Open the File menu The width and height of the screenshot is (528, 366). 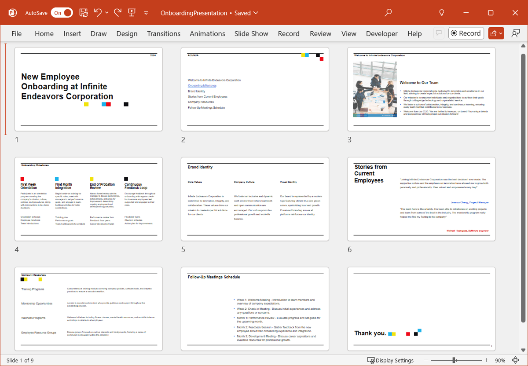tap(16, 33)
